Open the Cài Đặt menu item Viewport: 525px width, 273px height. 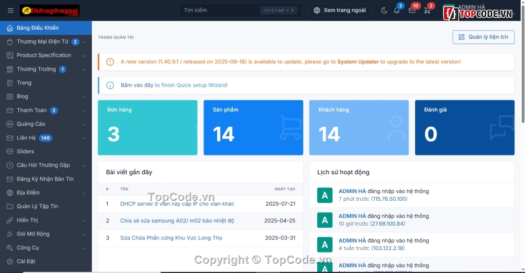coord(46,261)
